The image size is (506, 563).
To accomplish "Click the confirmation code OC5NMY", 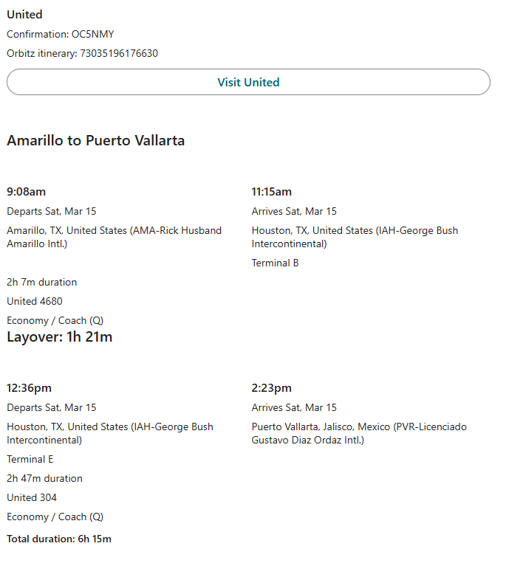I will point(92,34).
